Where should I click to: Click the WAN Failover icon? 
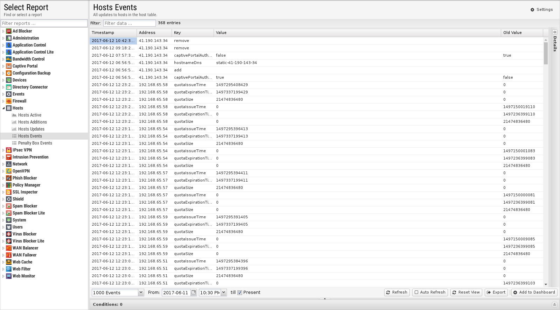tap(9, 255)
